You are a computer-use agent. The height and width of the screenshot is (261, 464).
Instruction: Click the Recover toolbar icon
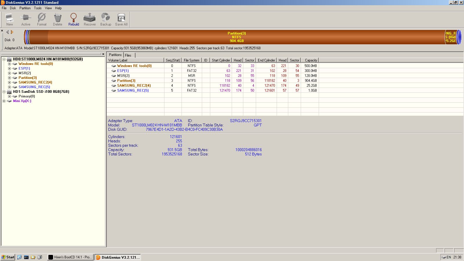[x=90, y=19]
